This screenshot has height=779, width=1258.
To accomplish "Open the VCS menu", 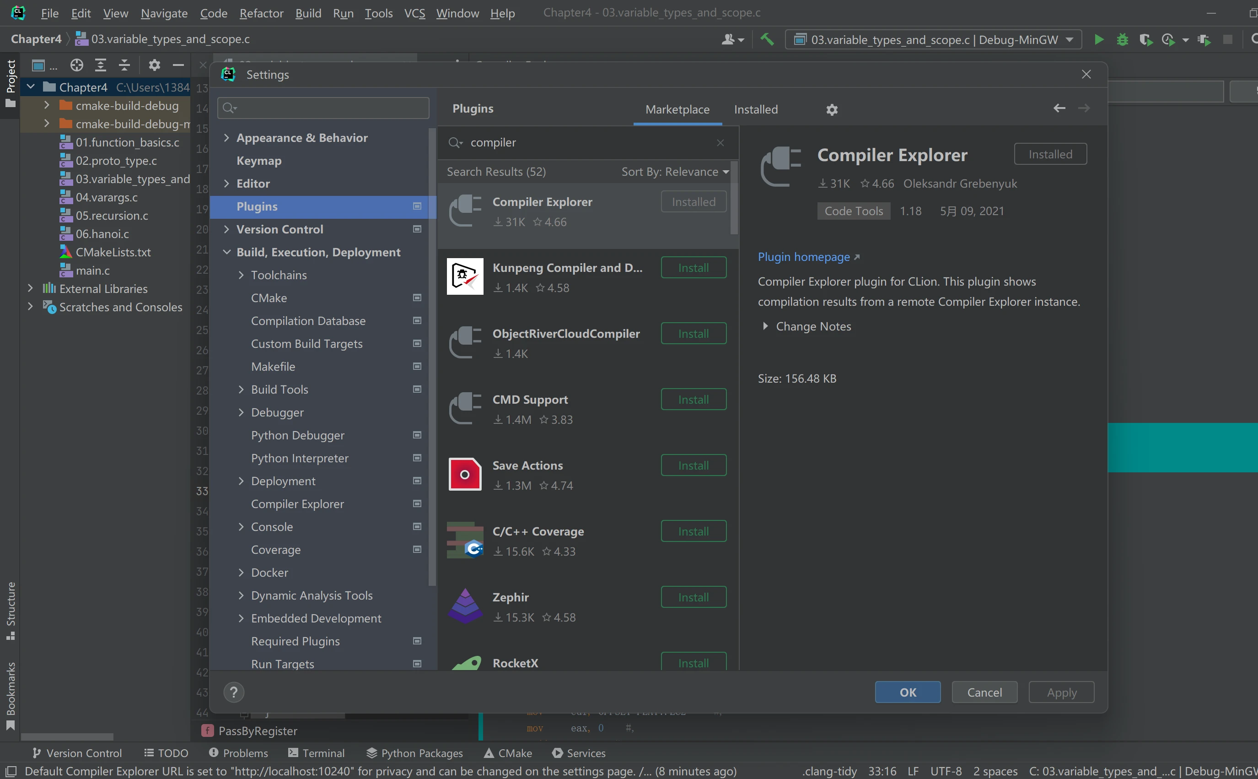I will [414, 13].
